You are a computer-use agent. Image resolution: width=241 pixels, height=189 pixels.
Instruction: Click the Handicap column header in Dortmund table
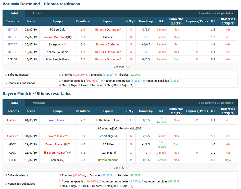[x=146, y=21]
